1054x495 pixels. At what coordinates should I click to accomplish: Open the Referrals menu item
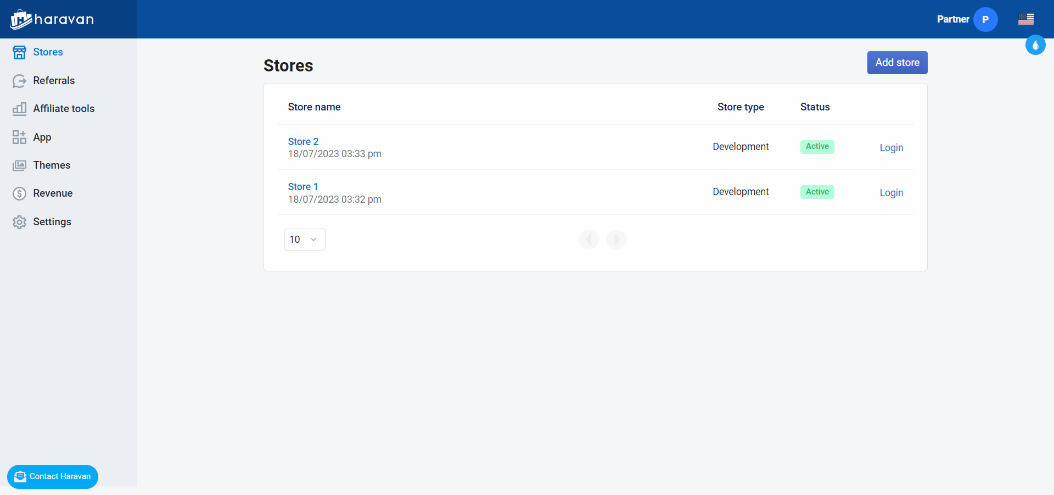pyautogui.click(x=54, y=81)
